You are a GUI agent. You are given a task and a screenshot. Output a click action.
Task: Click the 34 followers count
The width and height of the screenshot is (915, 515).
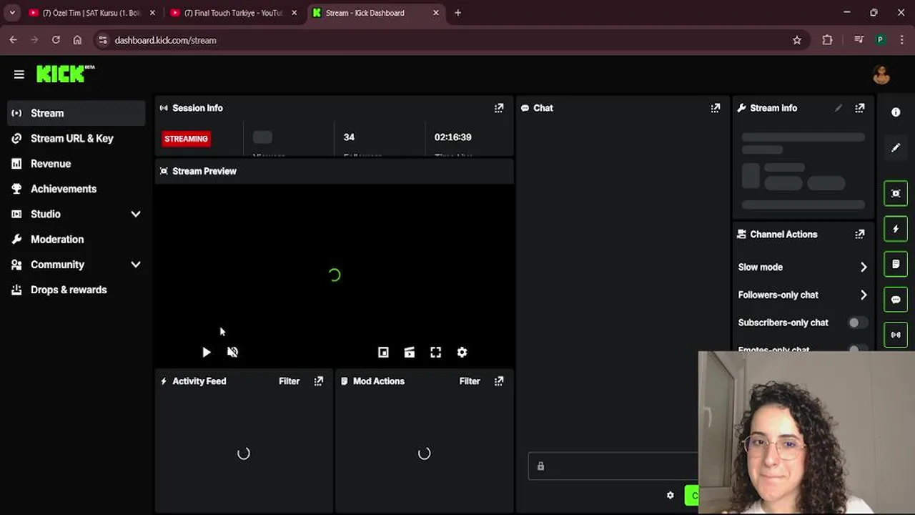click(x=349, y=137)
